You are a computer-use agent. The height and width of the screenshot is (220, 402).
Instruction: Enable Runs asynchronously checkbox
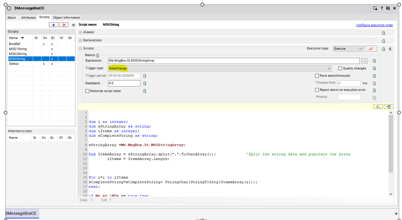click(x=317, y=76)
